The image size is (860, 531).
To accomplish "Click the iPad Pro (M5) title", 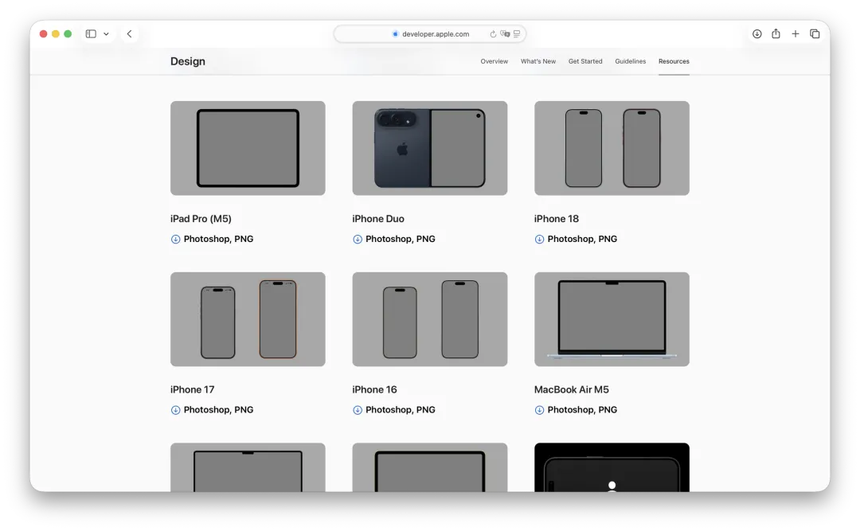I will (x=201, y=219).
